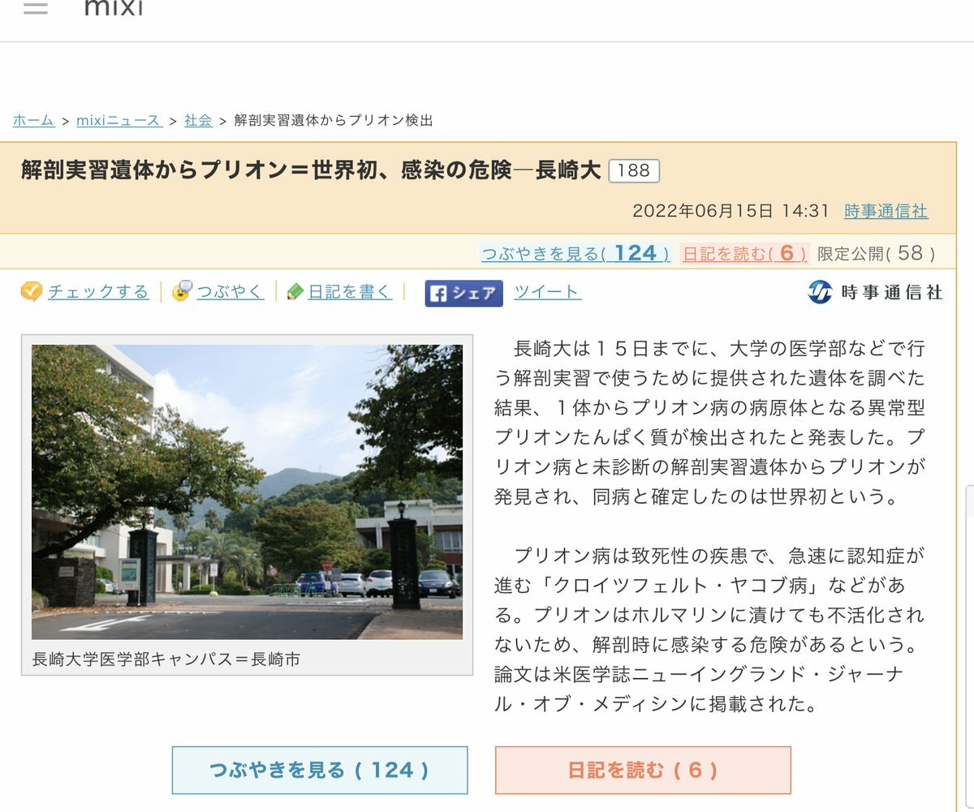Click the date 2022年06月15日 14:31
Screen dimensions: 974x812
730,211
